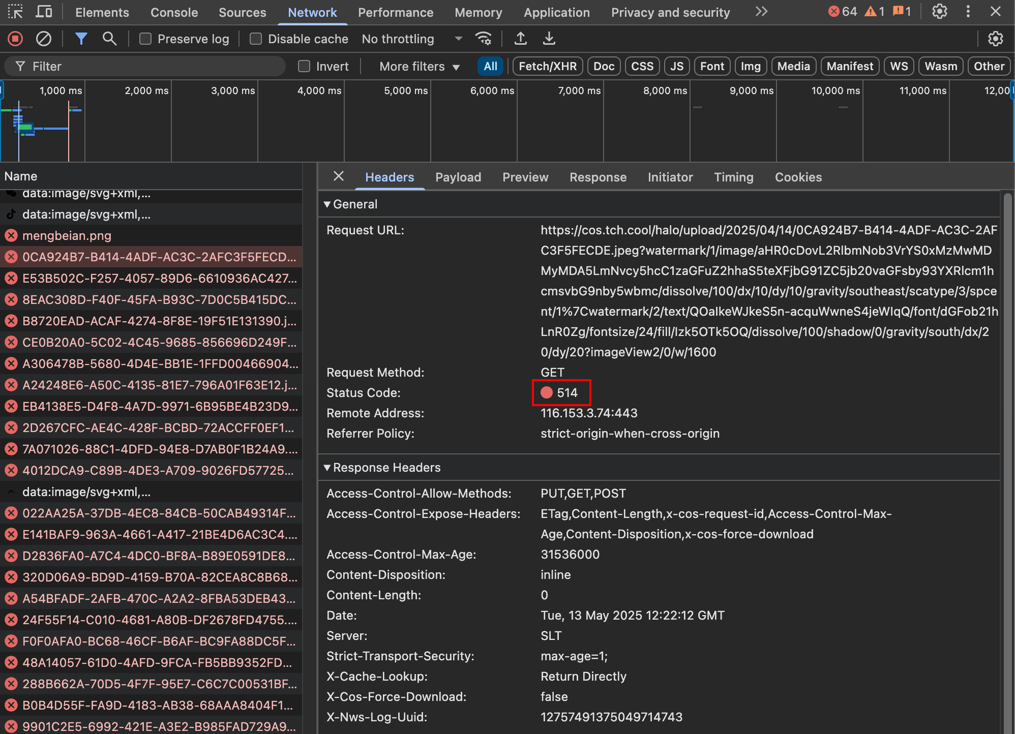Toggle device toolbar icon
Image resolution: width=1015 pixels, height=734 pixels.
[44, 12]
